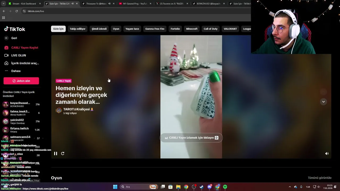This screenshot has height=191, width=340.
Task: Click CANLI Yayını izlemek için tıklayın button
Action: (191, 138)
